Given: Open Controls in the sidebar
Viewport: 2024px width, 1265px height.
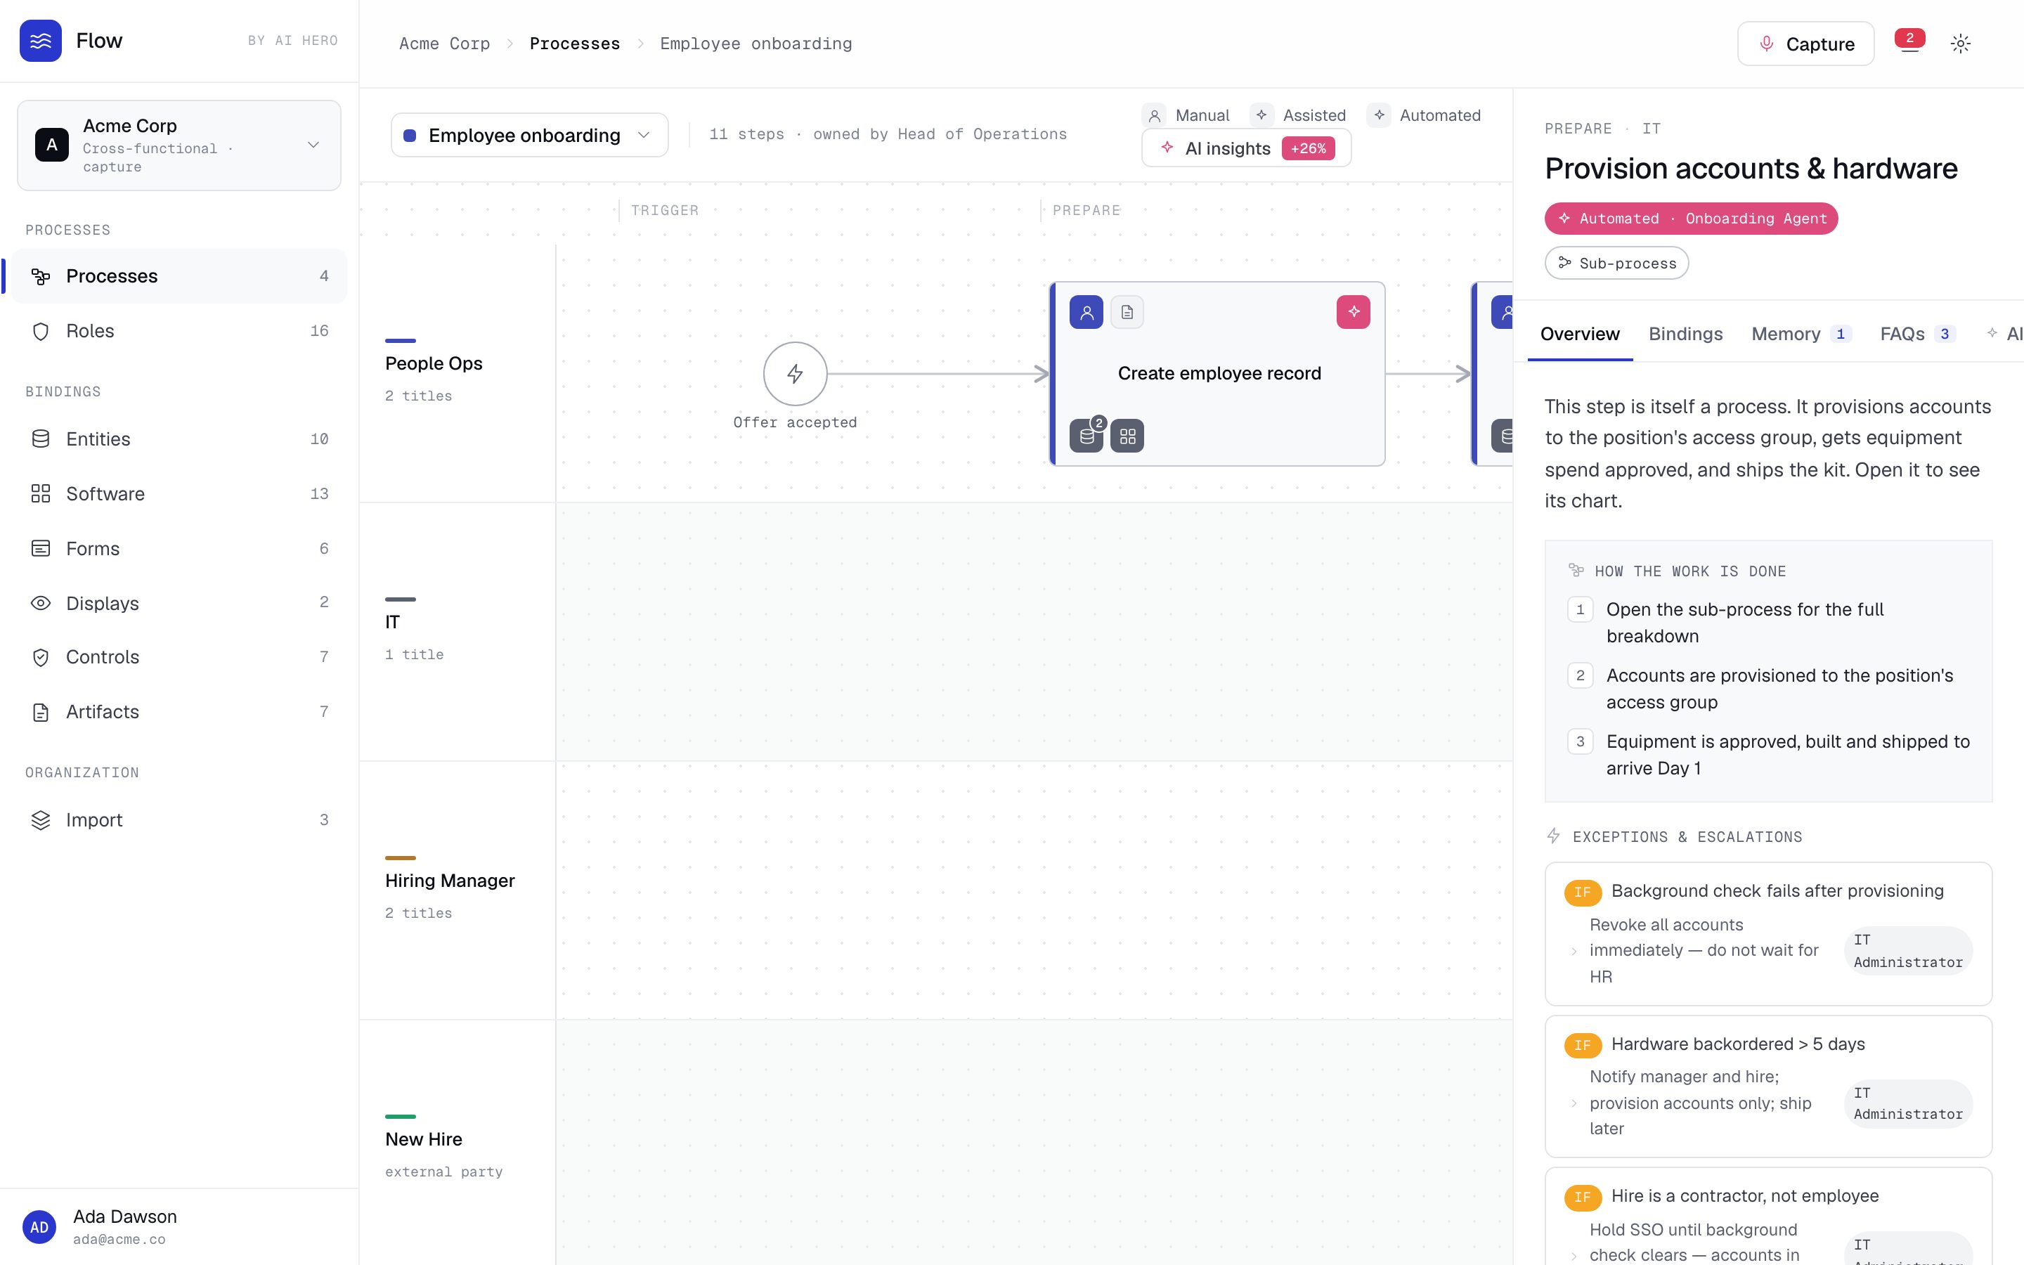Looking at the screenshot, I should click(179, 657).
